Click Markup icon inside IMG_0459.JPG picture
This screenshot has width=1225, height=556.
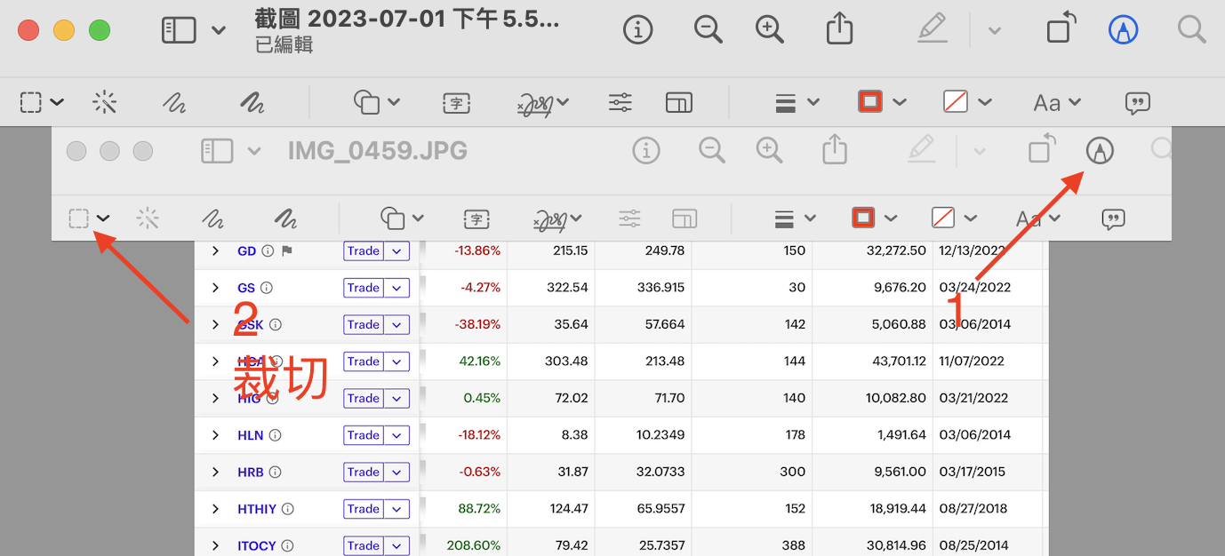tap(1101, 151)
